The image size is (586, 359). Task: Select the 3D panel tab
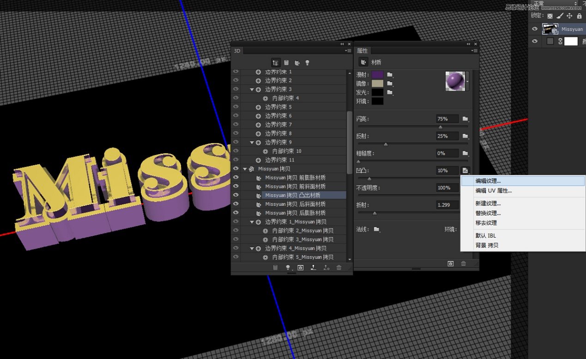pos(236,51)
